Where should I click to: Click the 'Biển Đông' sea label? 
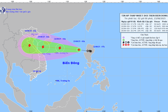71,63
